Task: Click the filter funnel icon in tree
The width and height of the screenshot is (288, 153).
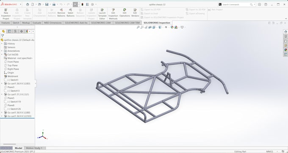Action: [3, 36]
